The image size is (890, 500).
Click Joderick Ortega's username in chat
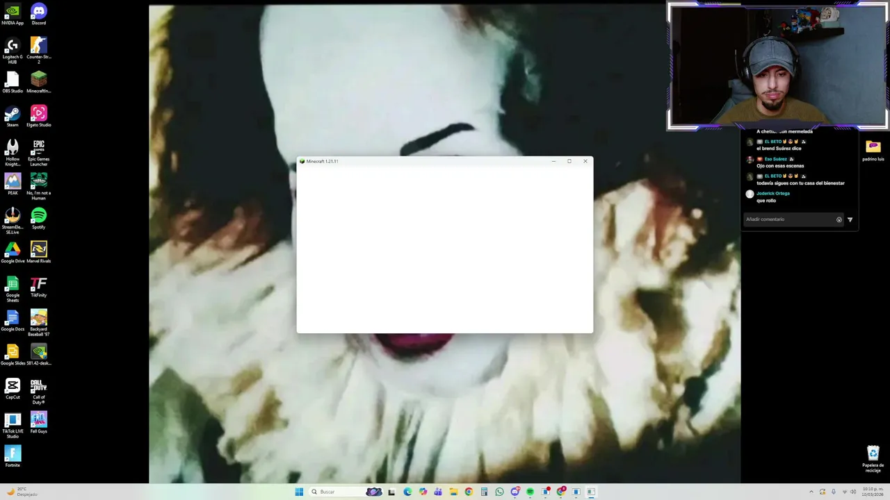[773, 194]
